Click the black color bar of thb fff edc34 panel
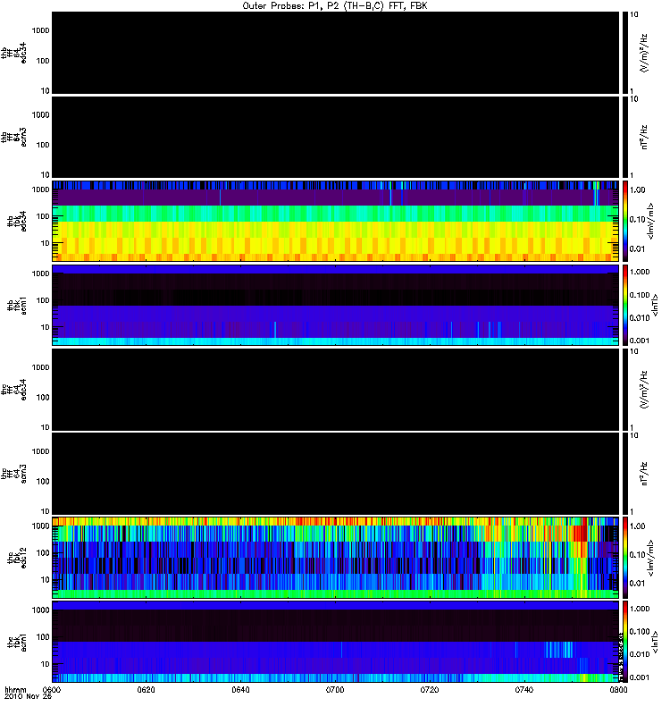 624,53
